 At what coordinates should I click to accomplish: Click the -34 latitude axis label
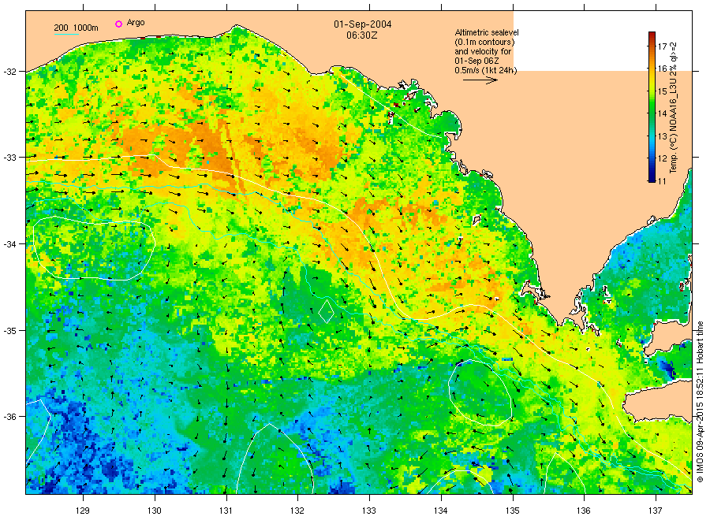coord(10,244)
